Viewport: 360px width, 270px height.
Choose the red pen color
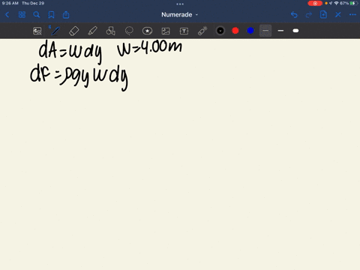pos(235,31)
